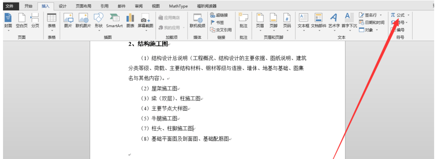The width and height of the screenshot is (435, 159).
Task: Switch to the 福昕阅读器 tab
Action: [207, 6]
